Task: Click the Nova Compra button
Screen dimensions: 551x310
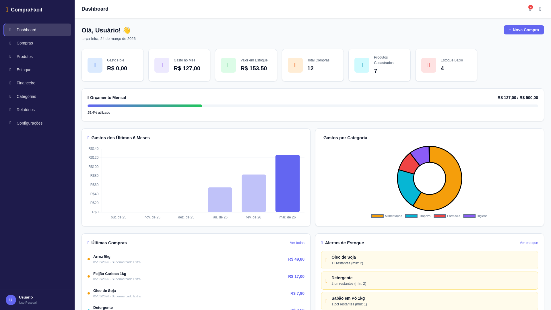Action: [x=523, y=30]
